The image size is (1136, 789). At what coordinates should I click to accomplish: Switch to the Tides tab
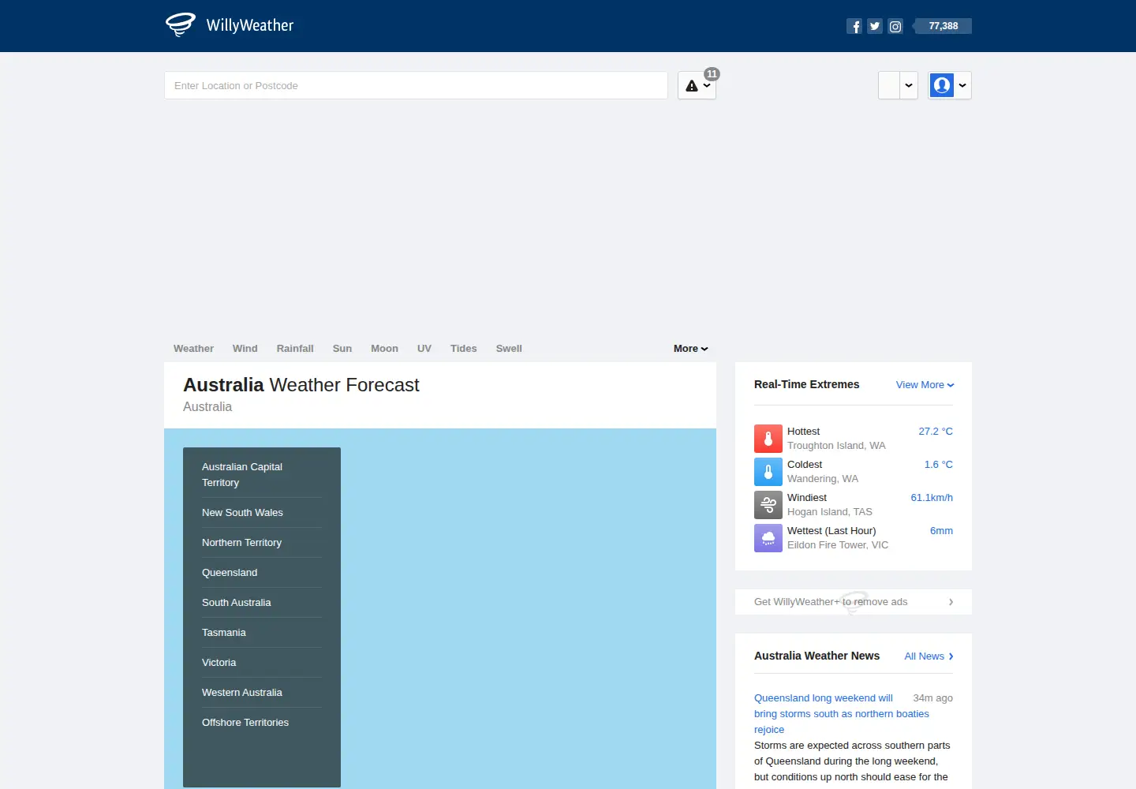point(464,348)
